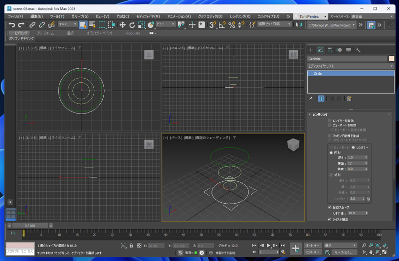Open the ビュー reference coordinate dropdown

pyautogui.click(x=166, y=24)
